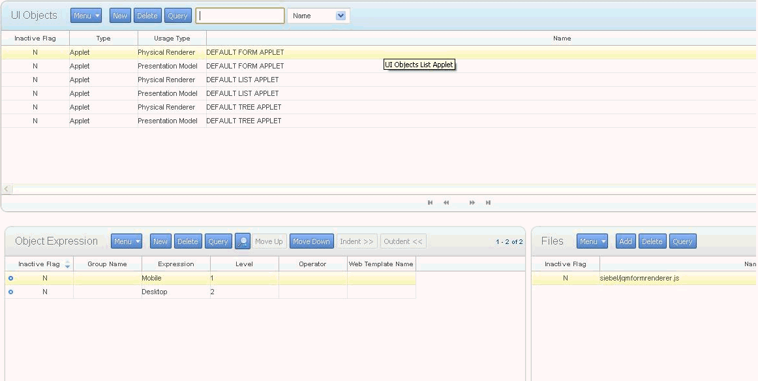Screen dimensions: 758x381
Task: Open the UI Objects Menu dropdown
Action: point(86,16)
